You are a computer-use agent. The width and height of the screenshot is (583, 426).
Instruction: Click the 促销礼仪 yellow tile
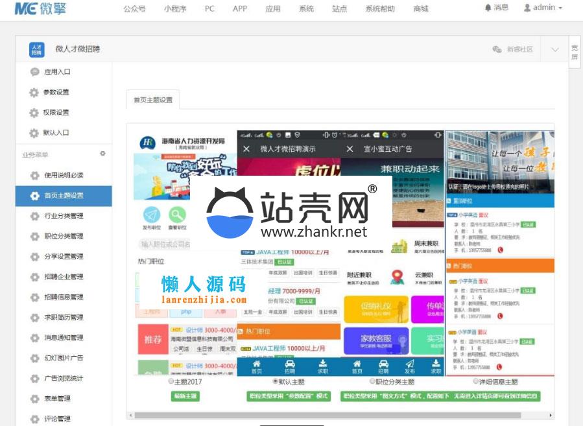click(376, 309)
